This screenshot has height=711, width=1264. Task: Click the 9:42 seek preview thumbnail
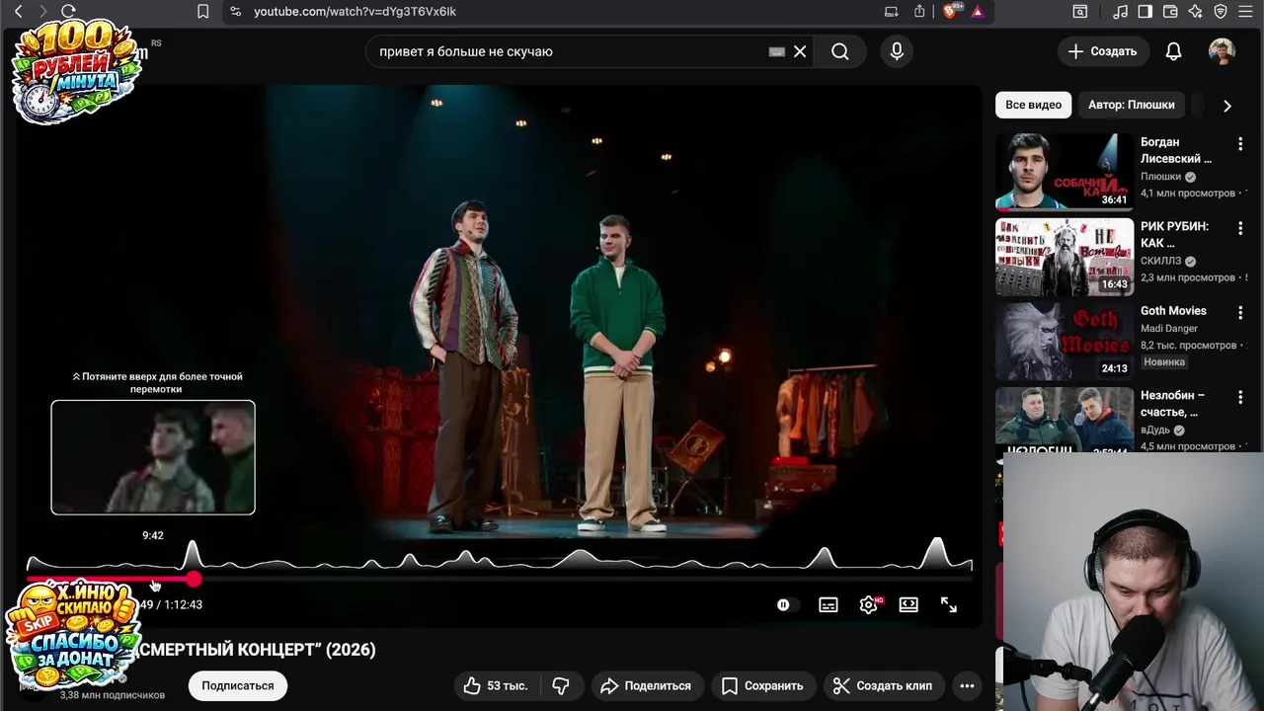(x=153, y=457)
